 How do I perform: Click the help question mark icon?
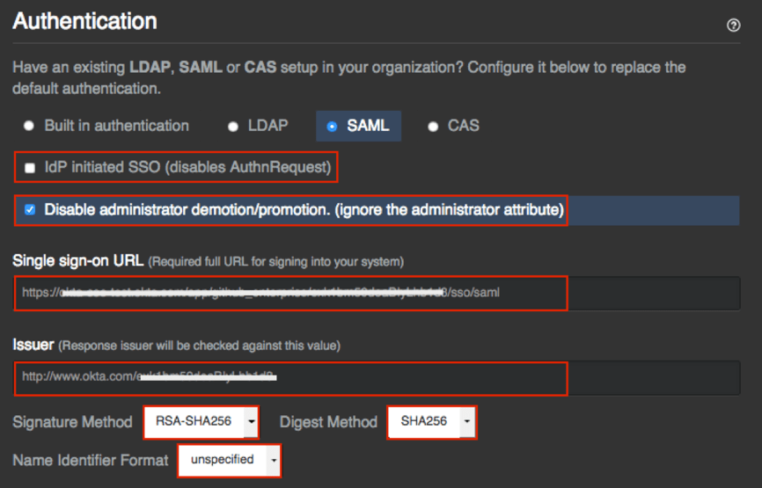click(x=733, y=25)
